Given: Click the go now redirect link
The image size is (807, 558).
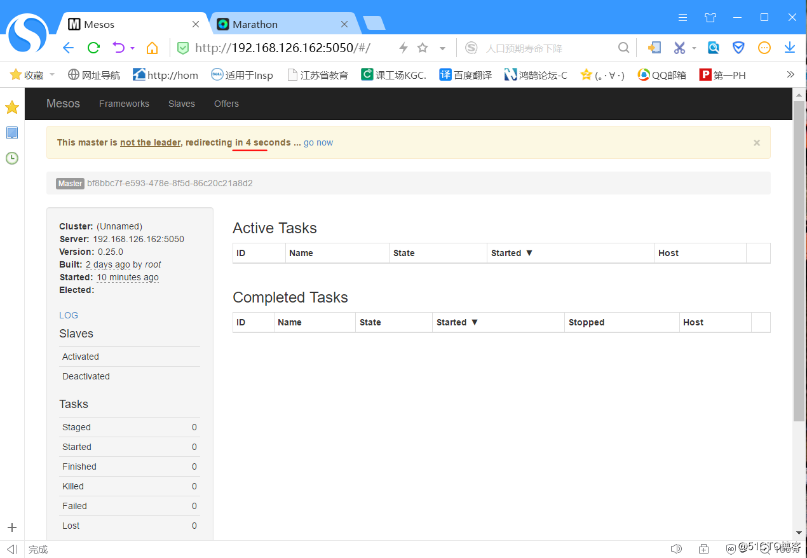Looking at the screenshot, I should click(318, 142).
